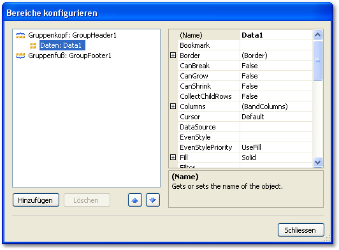Expand the Border property
The height and width of the screenshot is (250, 339).
pos(173,55)
